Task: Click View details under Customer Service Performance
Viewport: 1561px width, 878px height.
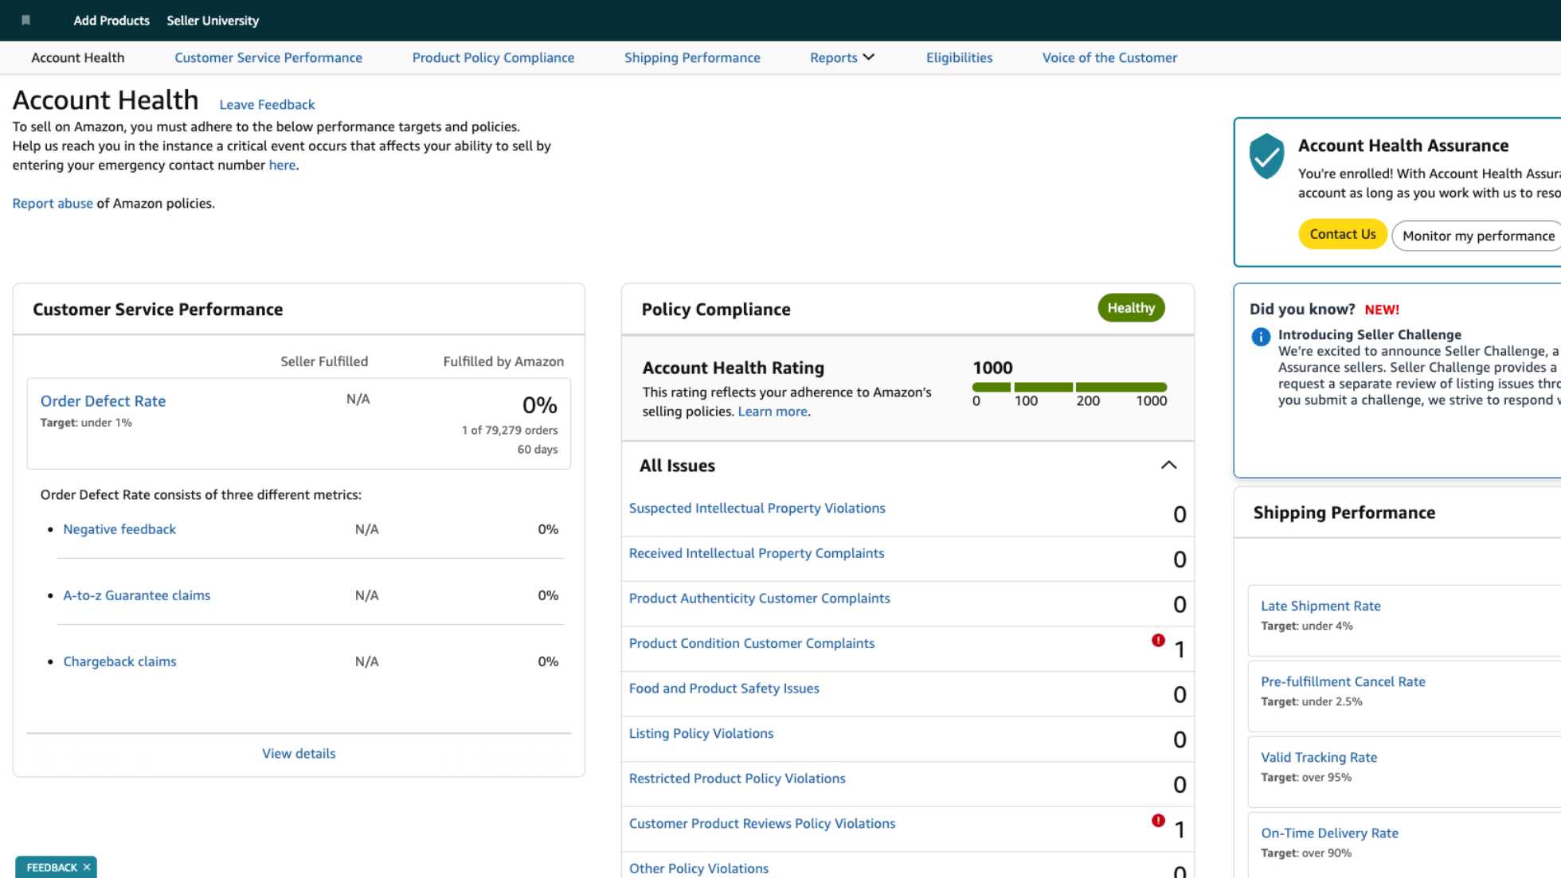Action: coord(299,753)
